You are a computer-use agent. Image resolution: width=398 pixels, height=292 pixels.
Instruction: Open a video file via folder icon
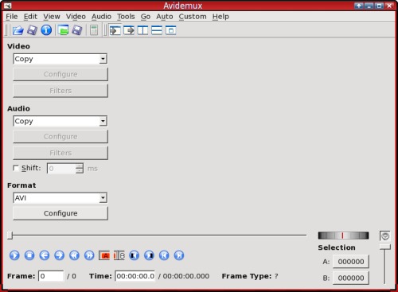click(x=18, y=30)
